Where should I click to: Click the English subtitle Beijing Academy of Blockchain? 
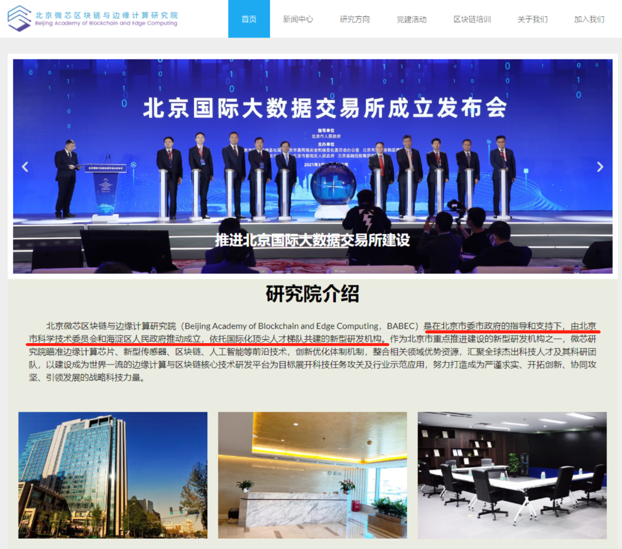[107, 24]
